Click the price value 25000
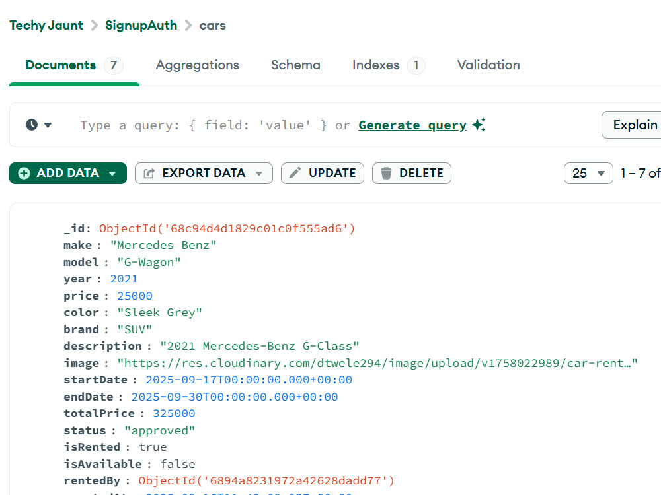This screenshot has width=661, height=495. [135, 296]
